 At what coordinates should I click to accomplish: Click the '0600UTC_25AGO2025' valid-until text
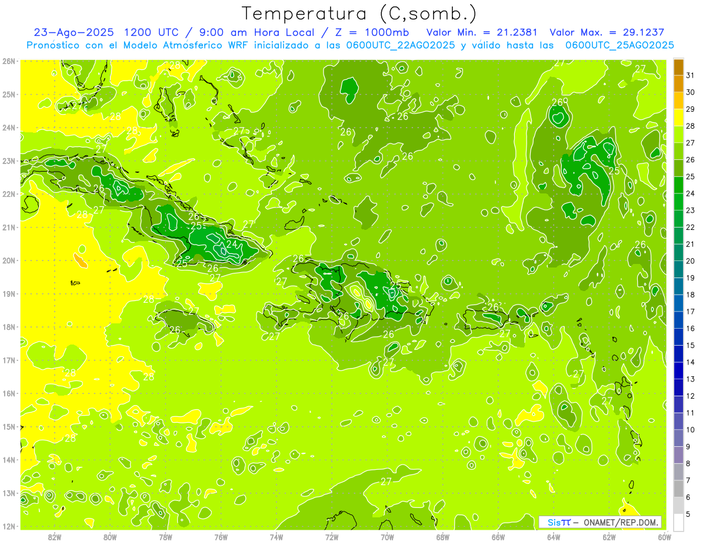[x=620, y=45]
